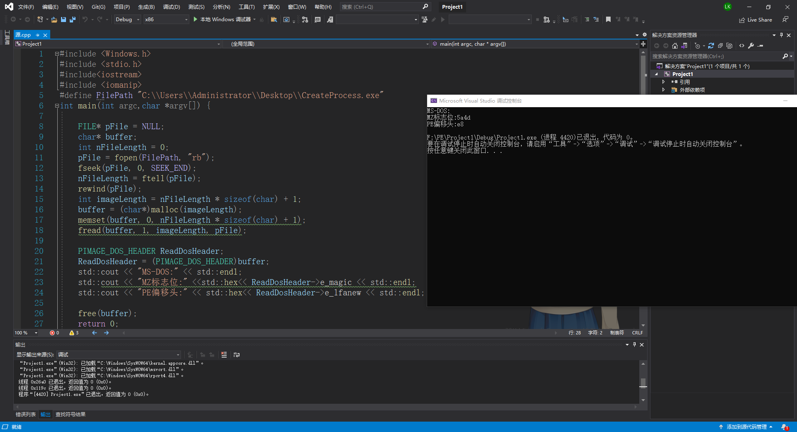Viewport: 797px width, 432px height.
Task: Click the notifications bell in the status bar
Action: pyautogui.click(x=784, y=427)
